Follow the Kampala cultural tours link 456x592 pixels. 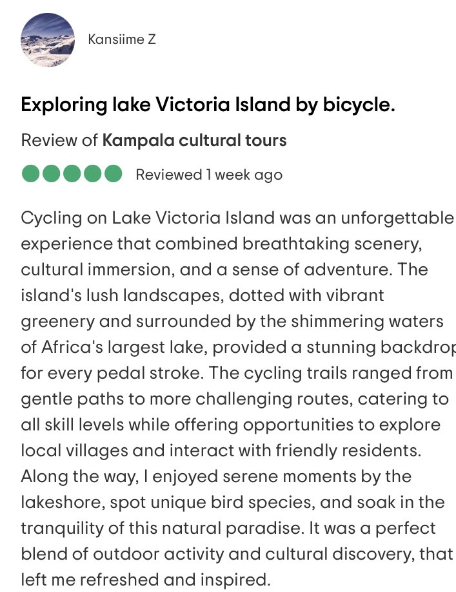pos(194,140)
